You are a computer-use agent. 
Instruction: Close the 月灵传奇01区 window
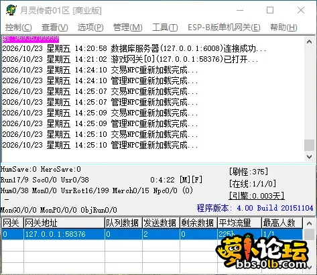(301, 10)
